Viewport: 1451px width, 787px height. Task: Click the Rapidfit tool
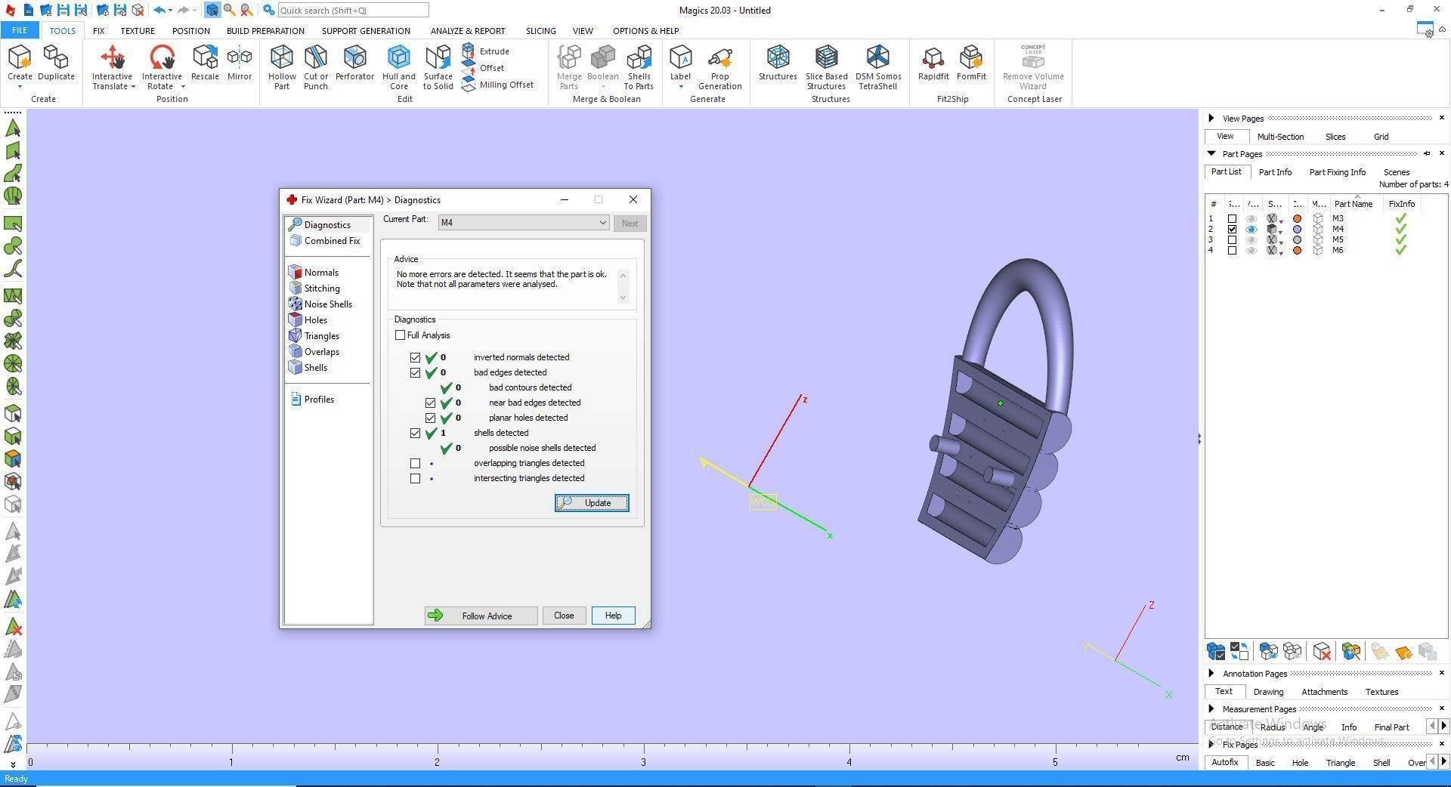tap(933, 63)
